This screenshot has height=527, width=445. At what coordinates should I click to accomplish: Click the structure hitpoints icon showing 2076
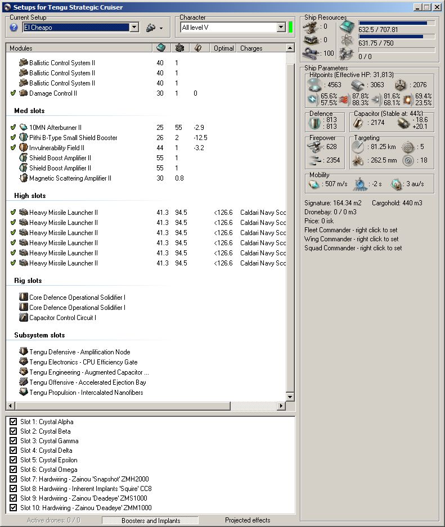pyautogui.click(x=401, y=85)
